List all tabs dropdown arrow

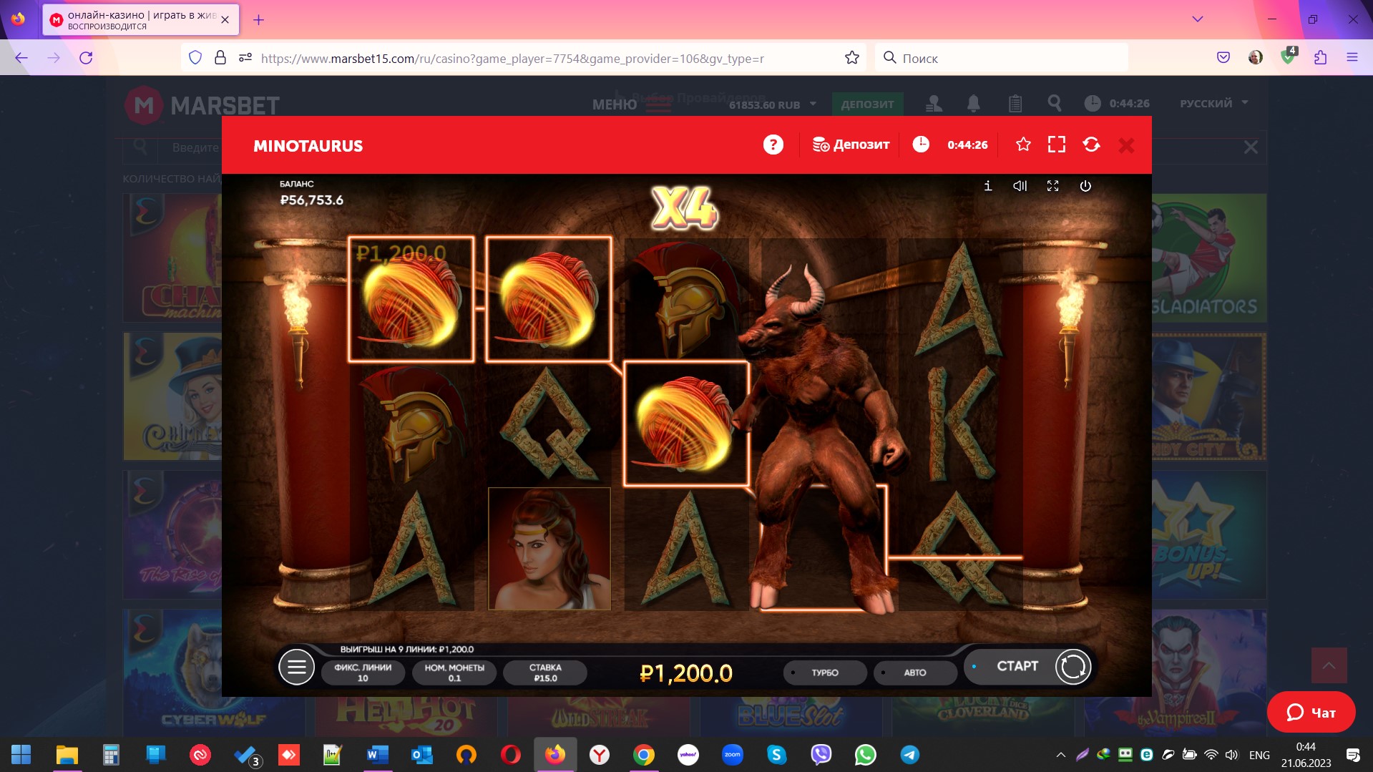pos(1197,19)
